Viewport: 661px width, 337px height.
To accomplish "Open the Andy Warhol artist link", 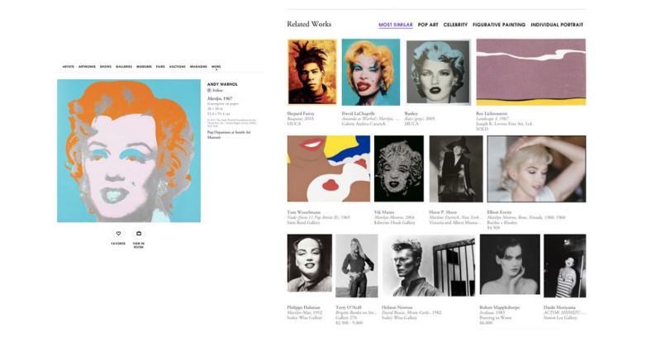I will (x=222, y=84).
